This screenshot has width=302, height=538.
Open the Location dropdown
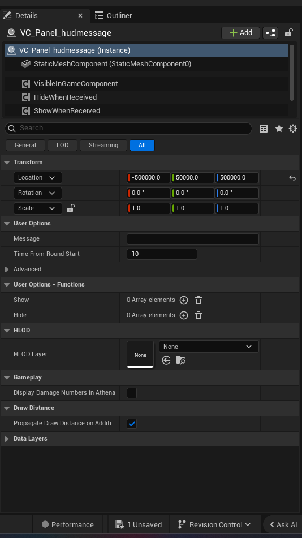tap(38, 178)
